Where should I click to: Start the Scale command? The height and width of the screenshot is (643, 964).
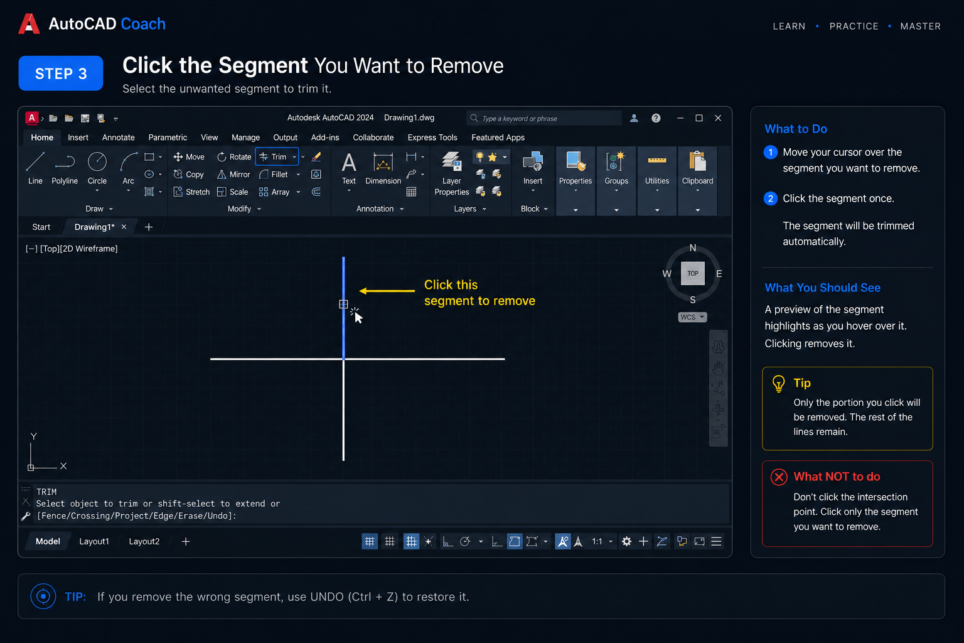232,192
